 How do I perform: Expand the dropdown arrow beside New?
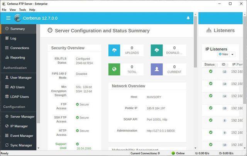[232, 54]
